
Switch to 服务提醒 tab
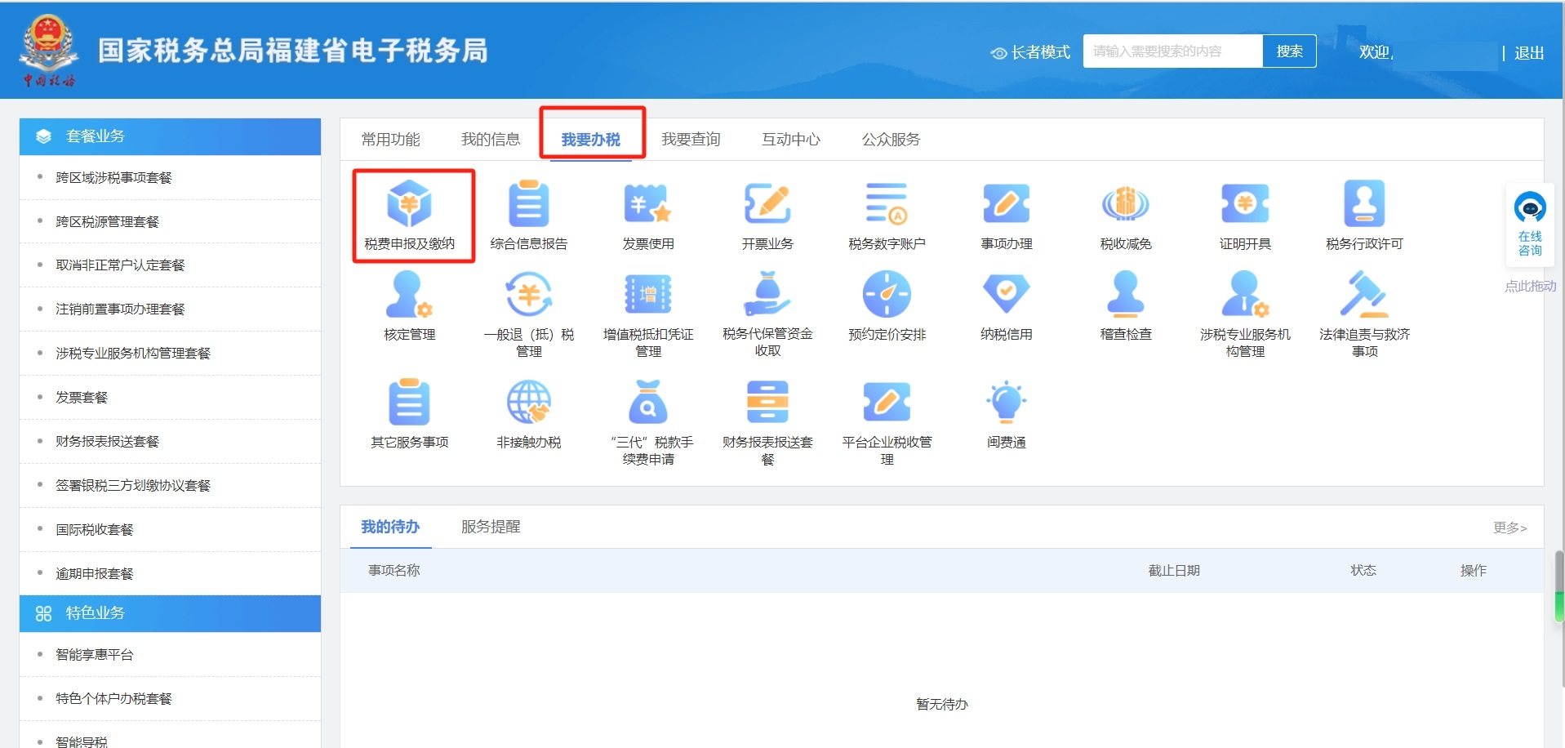pos(491,527)
